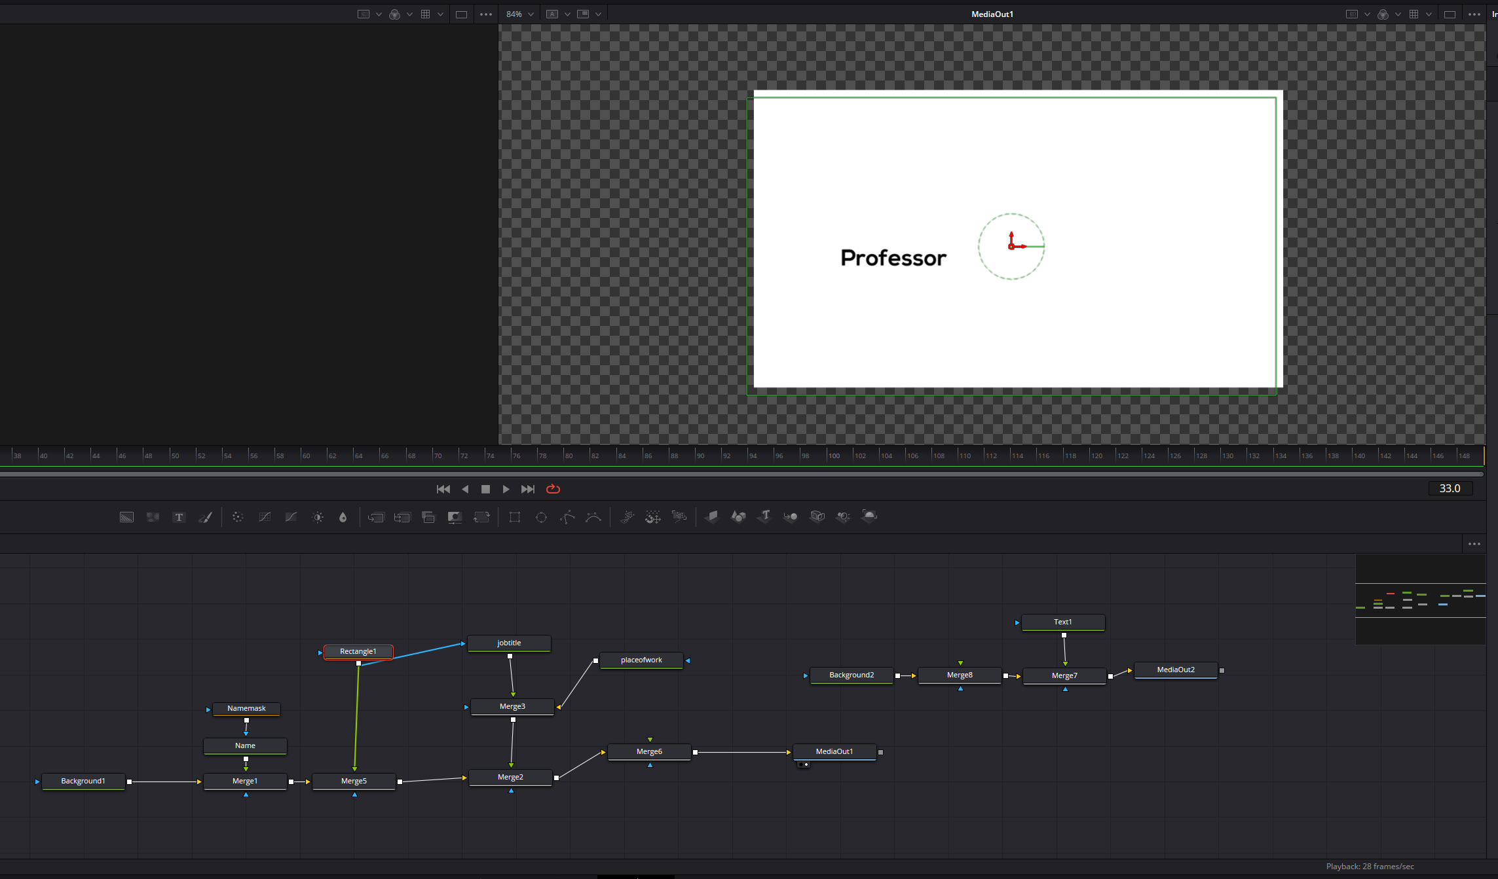Open right viewer options menu (three dots)
This screenshot has width=1498, height=879.
coord(1474,14)
